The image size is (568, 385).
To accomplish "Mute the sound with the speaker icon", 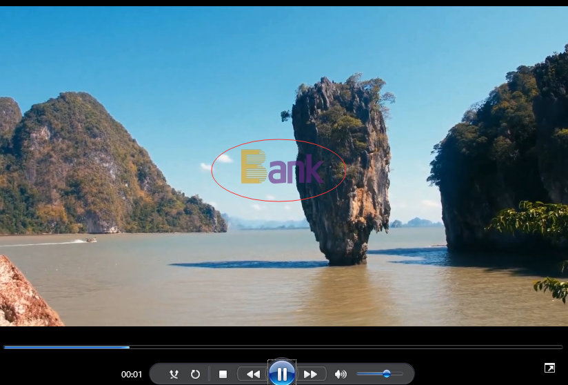I will click(341, 374).
